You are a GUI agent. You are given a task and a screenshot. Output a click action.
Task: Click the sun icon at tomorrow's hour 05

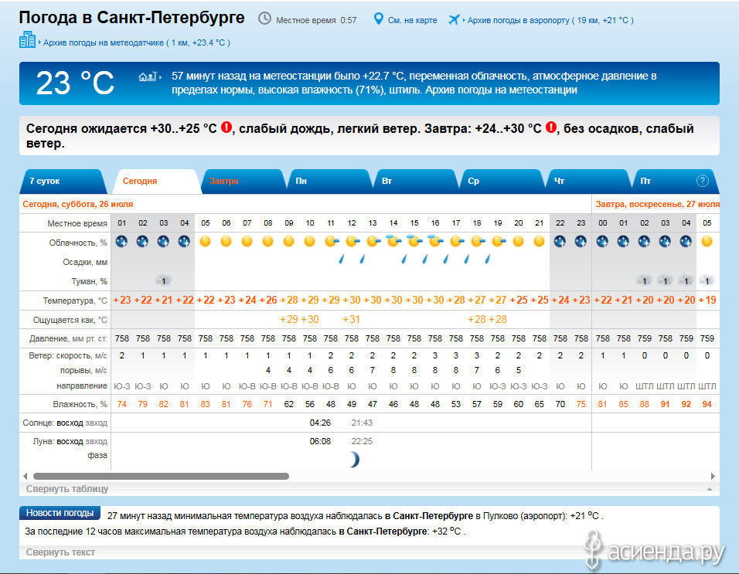tap(707, 242)
